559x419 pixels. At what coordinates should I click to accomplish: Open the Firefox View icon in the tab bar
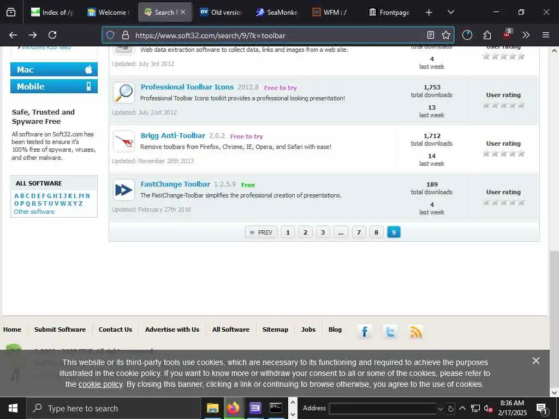11,12
